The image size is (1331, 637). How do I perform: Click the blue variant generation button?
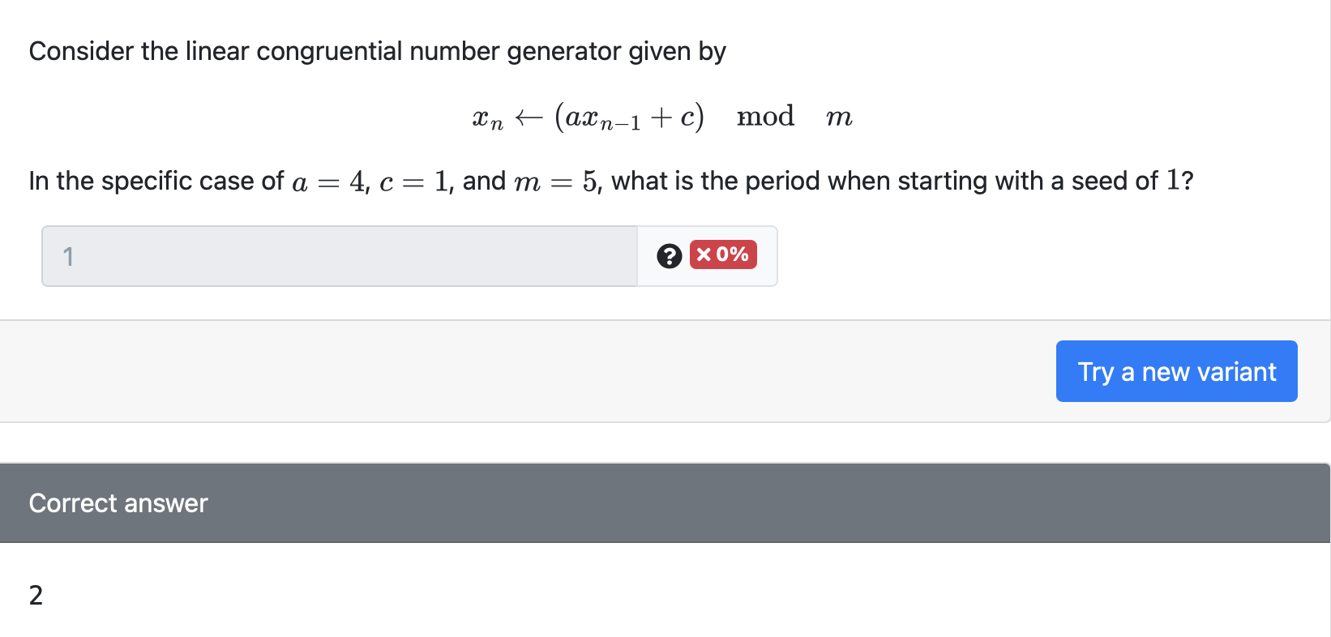(1175, 371)
